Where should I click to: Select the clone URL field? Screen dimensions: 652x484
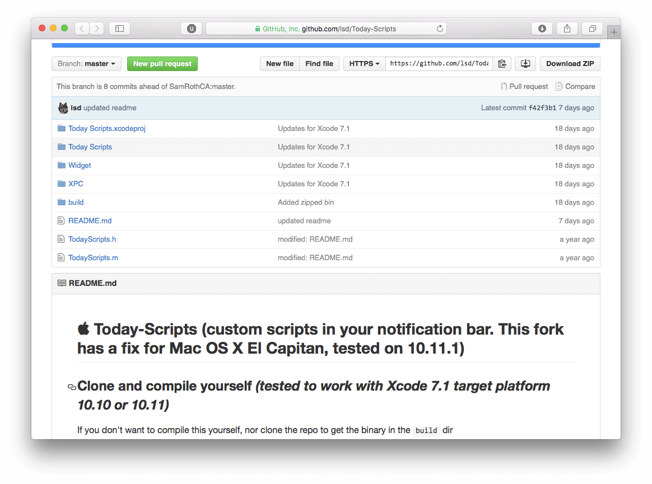pyautogui.click(x=439, y=64)
